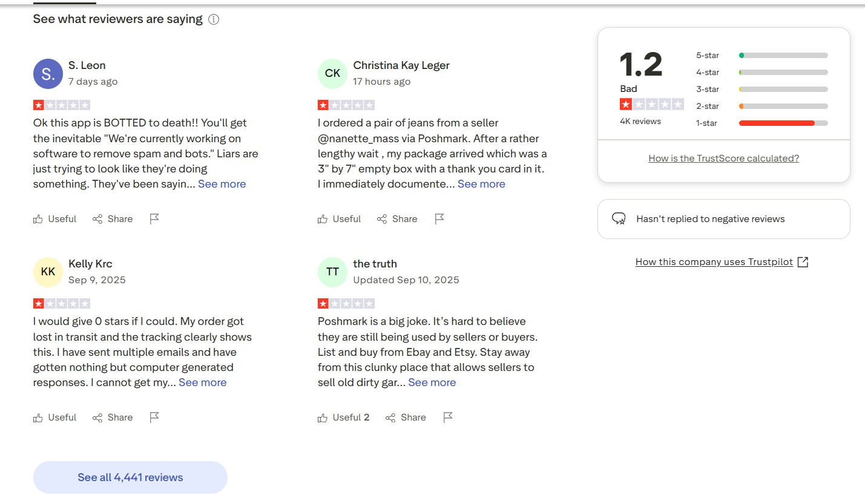This screenshot has width=865, height=498.
Task: Mark S. Leon's review as Useful
Action: pyautogui.click(x=55, y=219)
